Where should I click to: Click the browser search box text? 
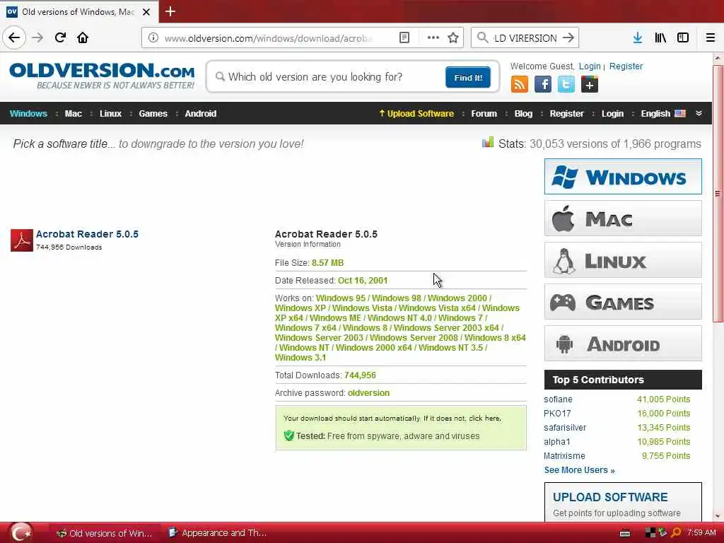tap(525, 38)
